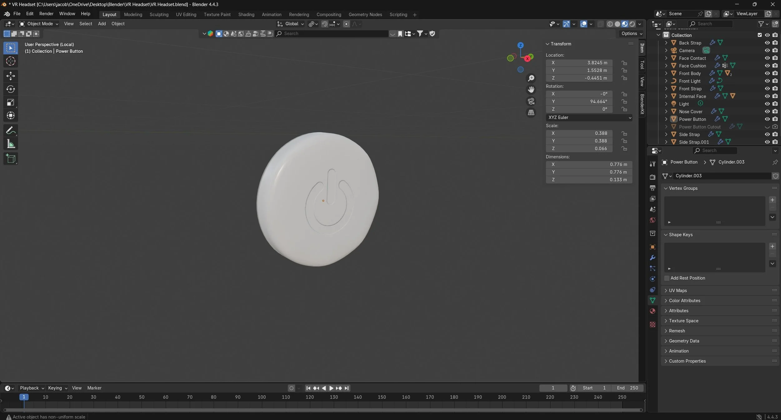Play the animation forward
This screenshot has height=420, width=781.
point(331,388)
